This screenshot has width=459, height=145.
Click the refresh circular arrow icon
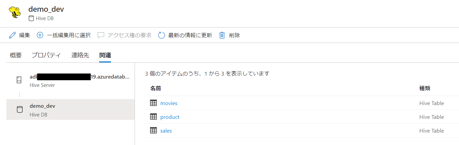pos(162,35)
